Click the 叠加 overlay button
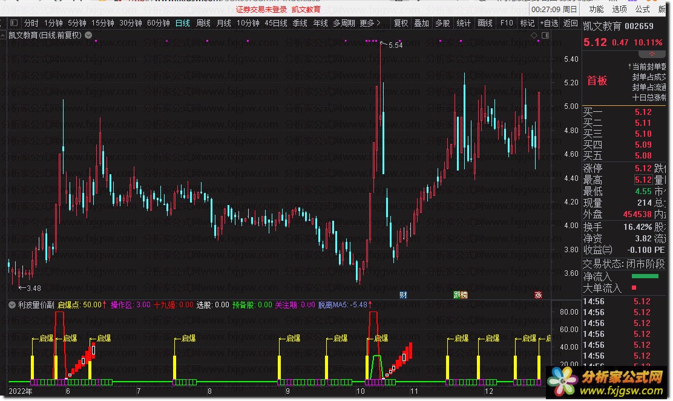This screenshot has width=673, height=401. click(x=421, y=23)
